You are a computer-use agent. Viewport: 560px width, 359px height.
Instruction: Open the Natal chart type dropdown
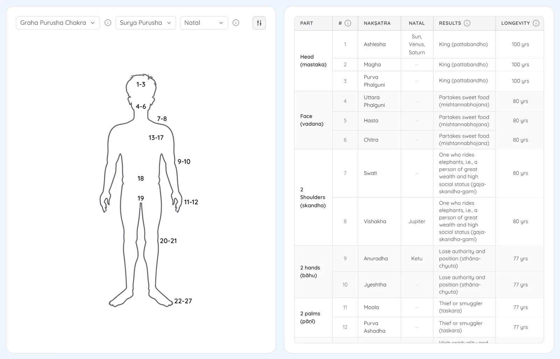click(204, 23)
